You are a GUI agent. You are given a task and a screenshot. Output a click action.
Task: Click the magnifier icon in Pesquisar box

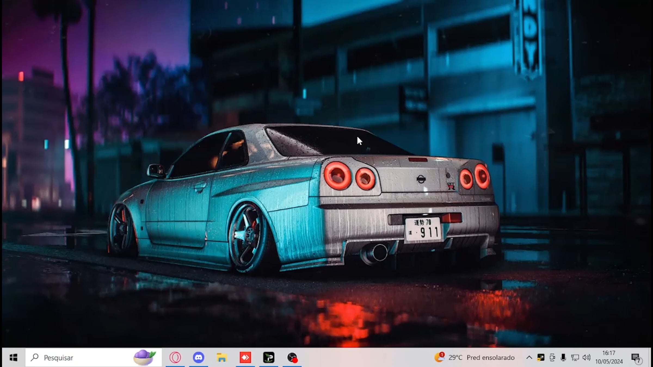point(35,357)
